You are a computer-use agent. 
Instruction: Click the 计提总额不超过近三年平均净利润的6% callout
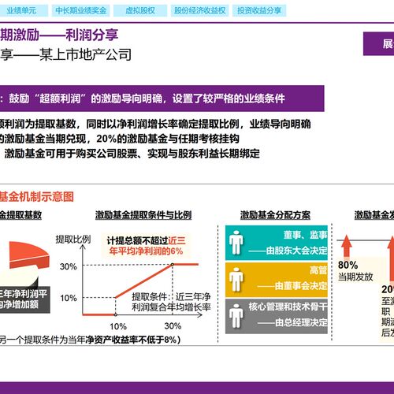146,246
